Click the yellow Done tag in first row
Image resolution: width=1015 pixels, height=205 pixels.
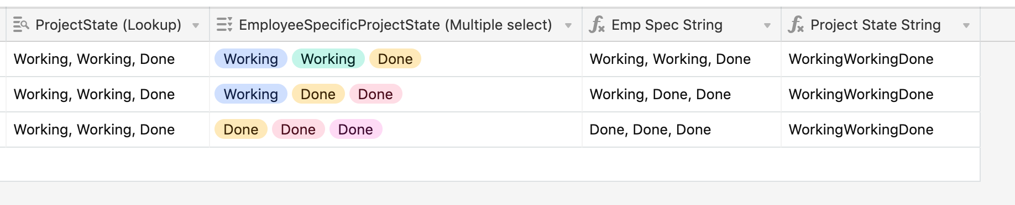(x=395, y=59)
